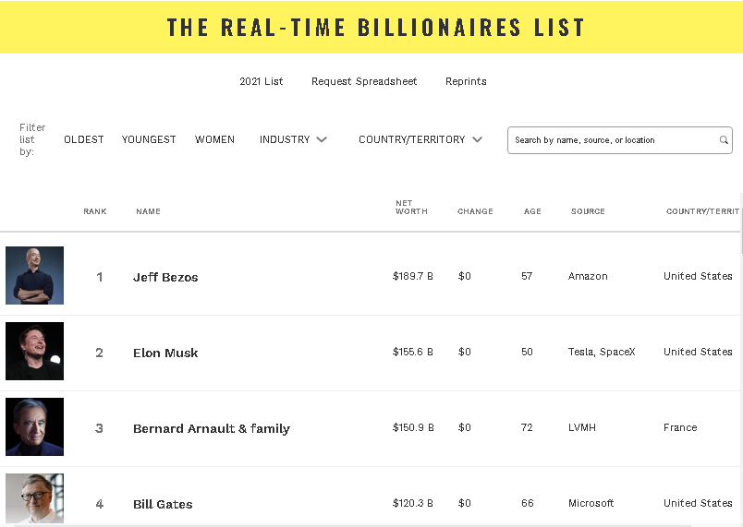Screen dimensions: 743x527
Task: Open Jeff Bezos name link
Action: [165, 277]
